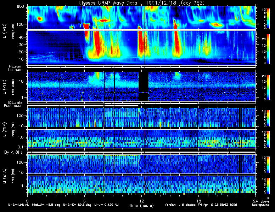Click the color bar beside top RAR panel
Screen dimensions: 275x212
click(268, 18)
